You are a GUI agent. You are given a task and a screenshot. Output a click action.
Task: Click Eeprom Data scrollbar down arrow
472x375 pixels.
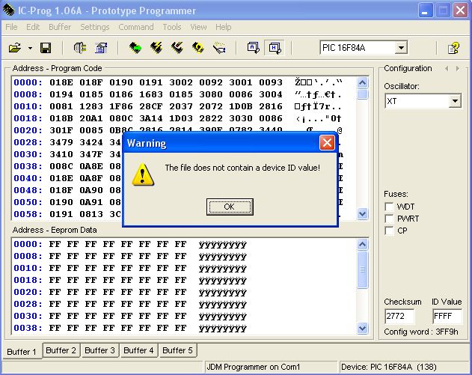tap(363, 328)
